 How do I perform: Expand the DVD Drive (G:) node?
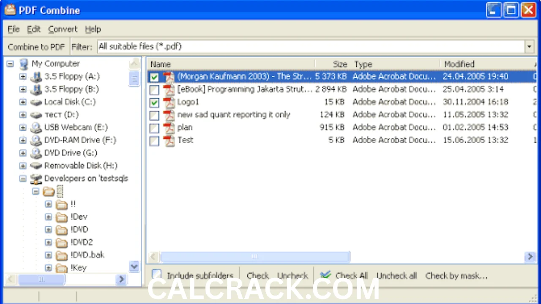(x=23, y=153)
